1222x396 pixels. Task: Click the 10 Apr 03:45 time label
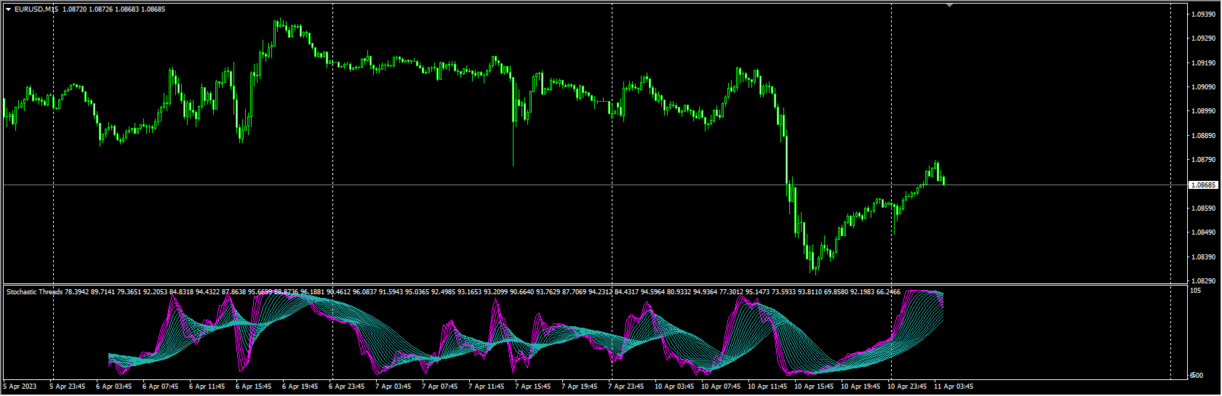(674, 387)
